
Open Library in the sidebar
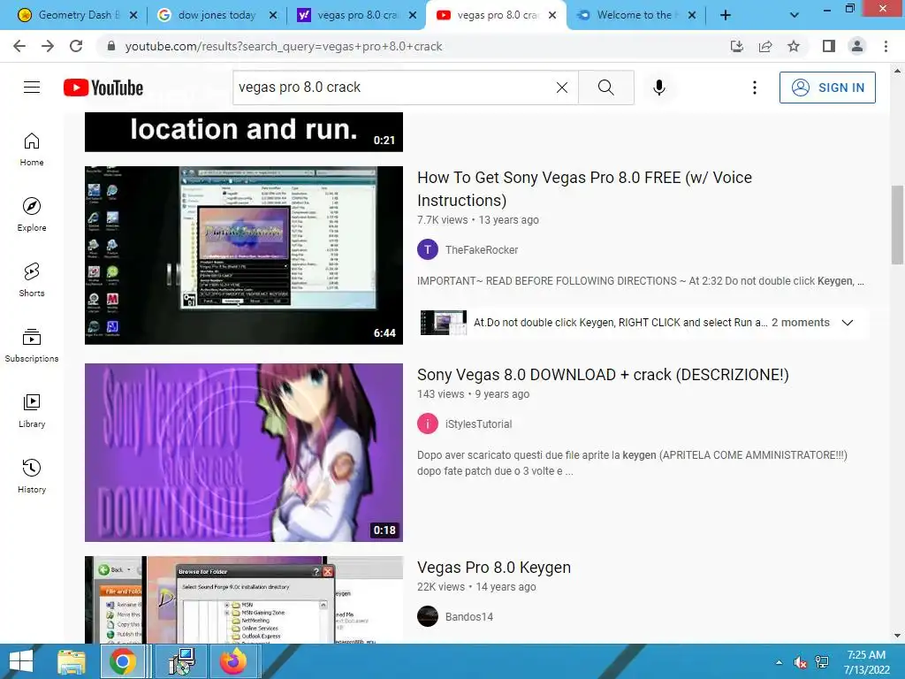coord(32,410)
